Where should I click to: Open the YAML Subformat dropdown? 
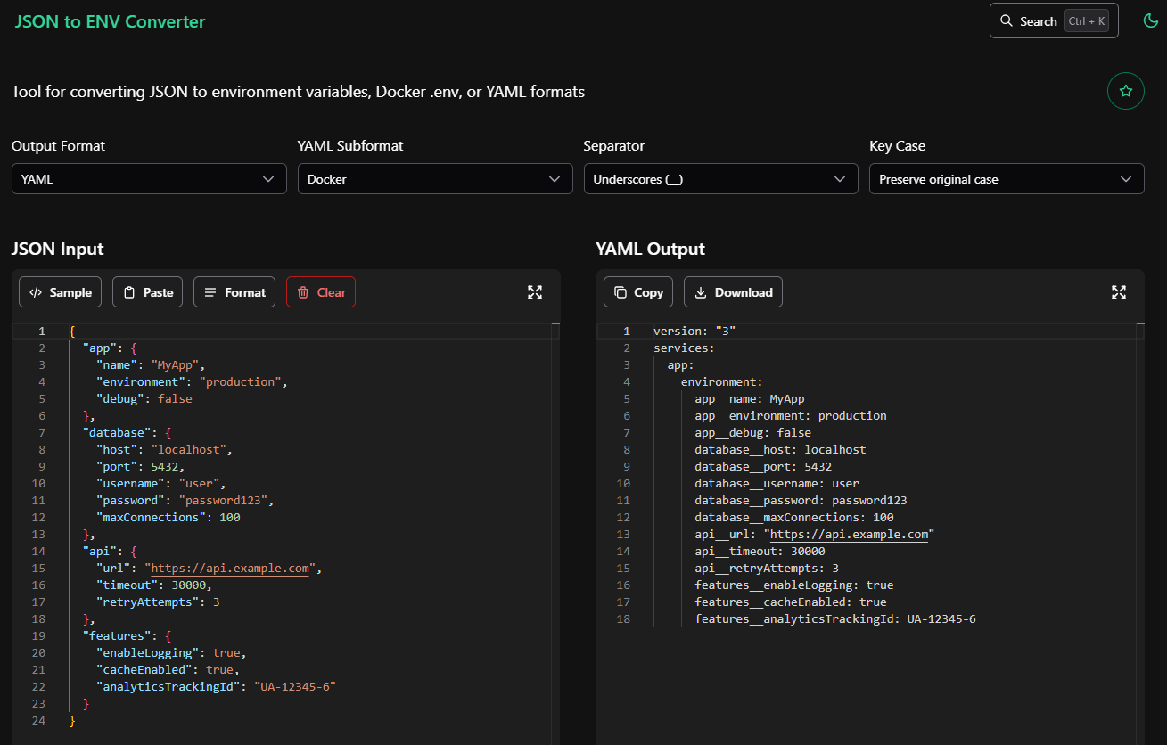[434, 178]
